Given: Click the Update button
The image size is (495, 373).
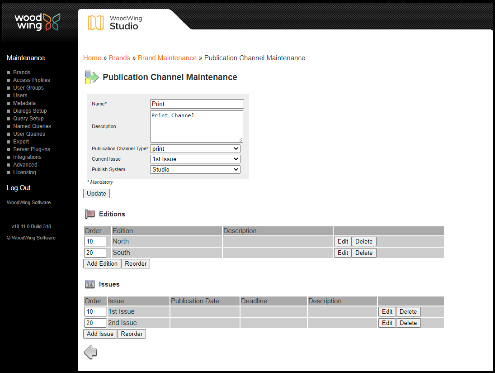Looking at the screenshot, I should pyautogui.click(x=96, y=193).
